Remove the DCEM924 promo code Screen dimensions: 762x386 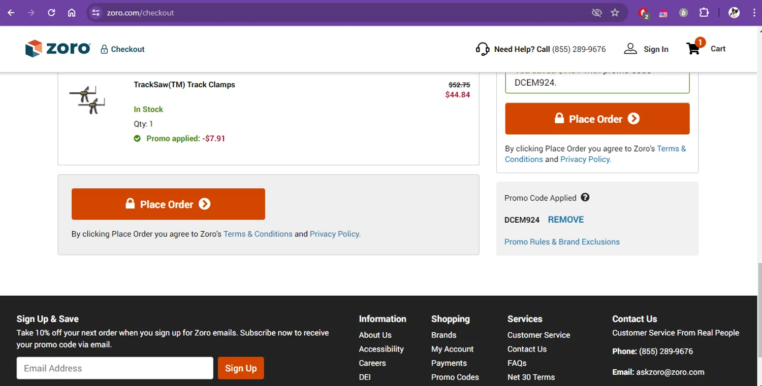[565, 220]
